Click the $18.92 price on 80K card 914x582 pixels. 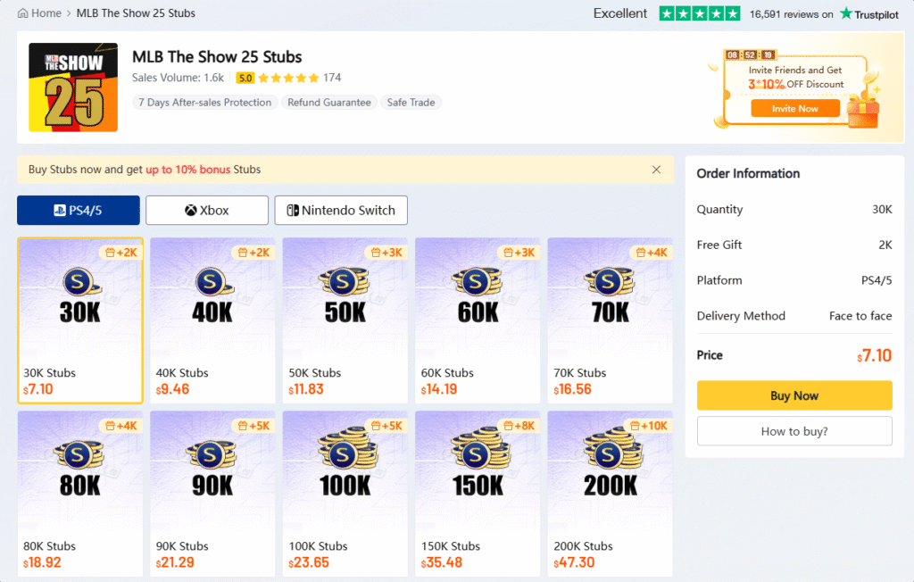[x=42, y=562]
